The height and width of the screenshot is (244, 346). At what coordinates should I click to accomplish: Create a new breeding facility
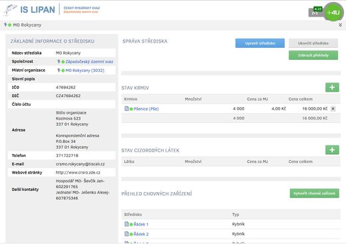(x=314, y=193)
